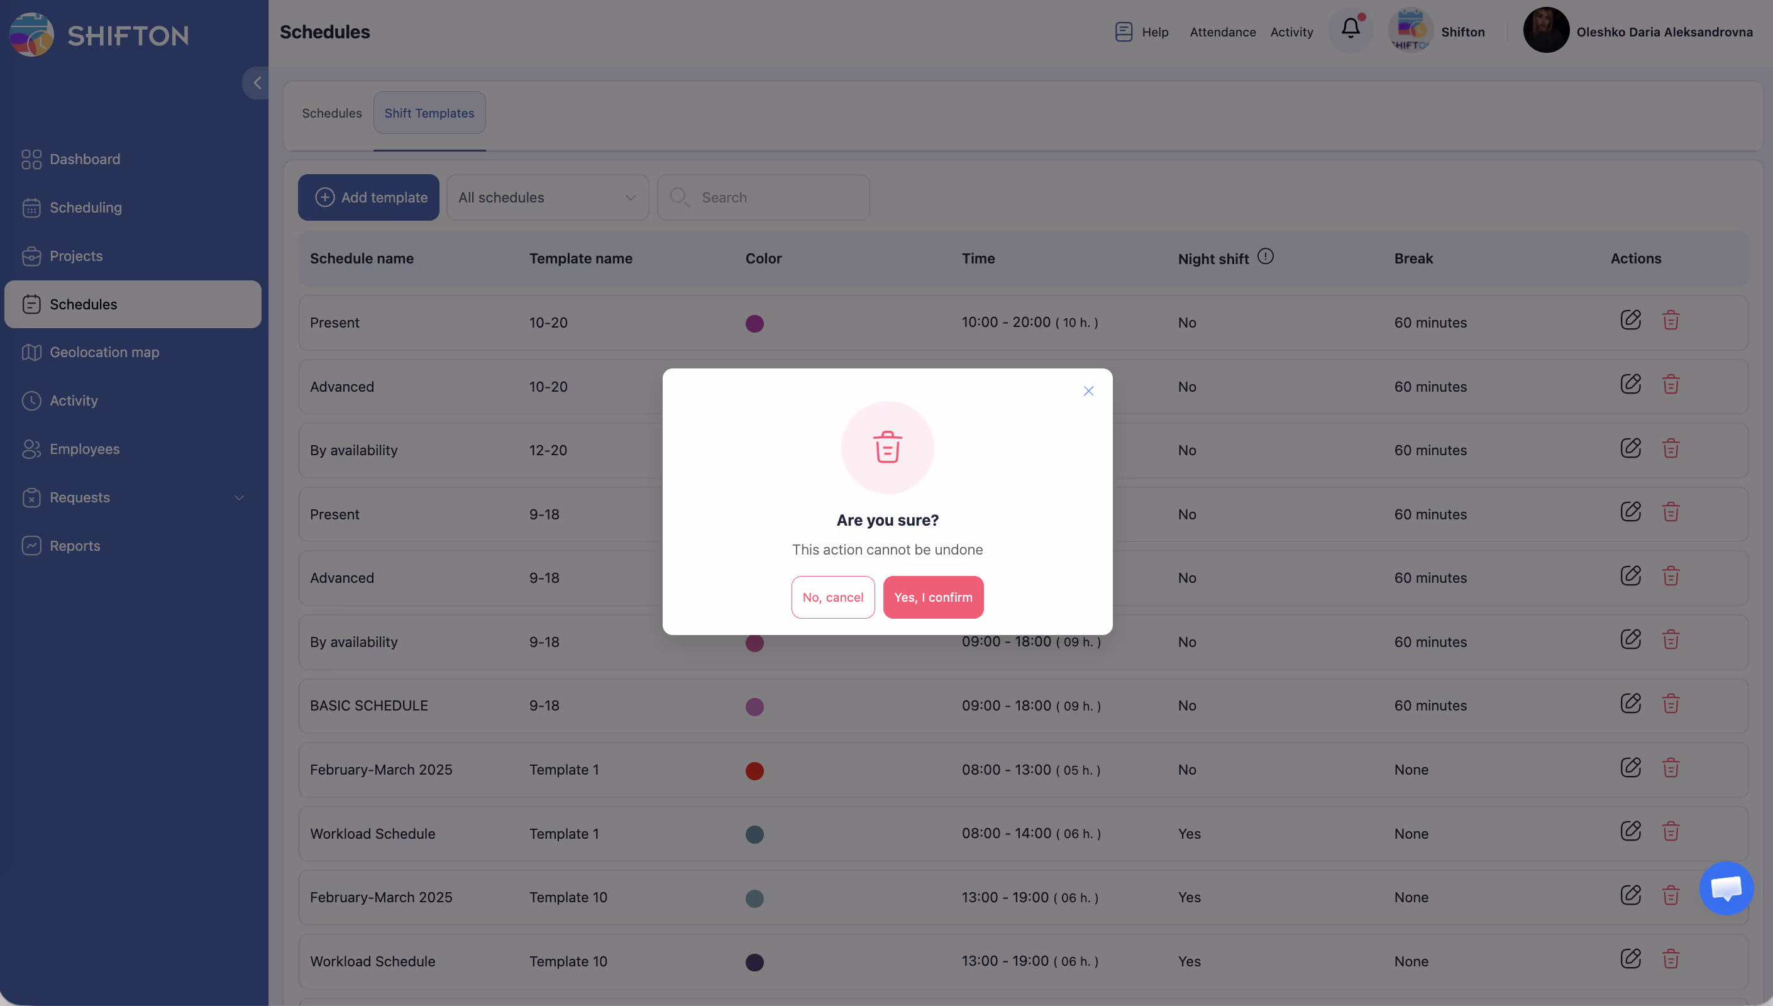Image resolution: width=1773 pixels, height=1006 pixels.
Task: Click the Search templates input field
Action: pyautogui.click(x=773, y=197)
